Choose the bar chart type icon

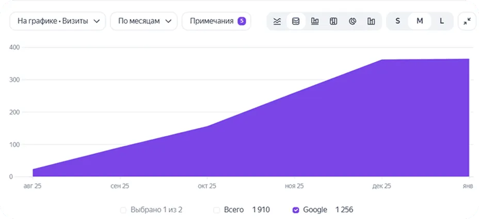(x=315, y=21)
